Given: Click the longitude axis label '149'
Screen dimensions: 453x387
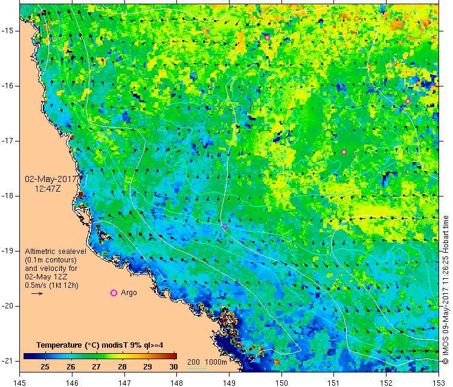Looking at the screenshot, I should coord(229,383).
